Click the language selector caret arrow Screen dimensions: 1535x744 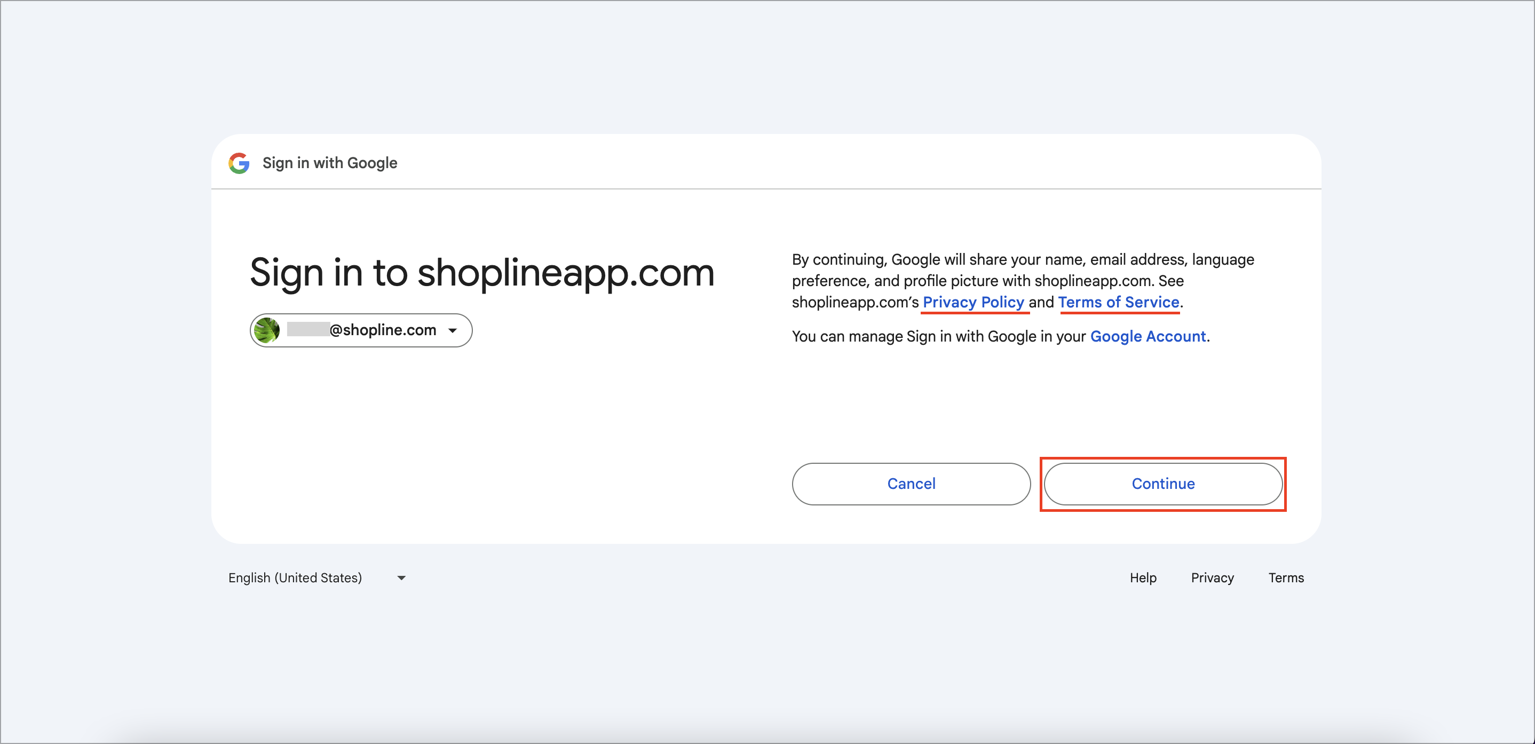tap(401, 578)
